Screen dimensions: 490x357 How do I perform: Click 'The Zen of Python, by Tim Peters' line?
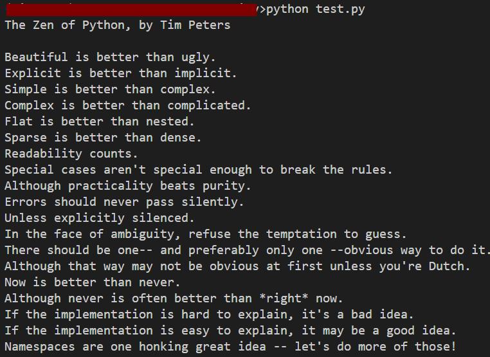point(118,25)
